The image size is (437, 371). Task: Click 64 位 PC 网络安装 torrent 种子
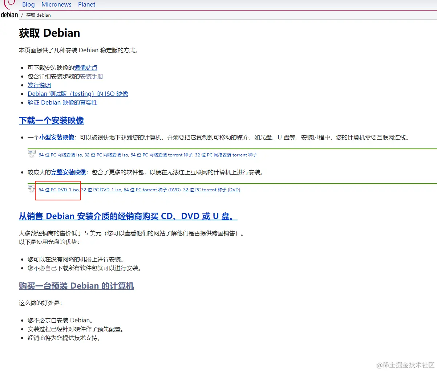click(x=162, y=155)
